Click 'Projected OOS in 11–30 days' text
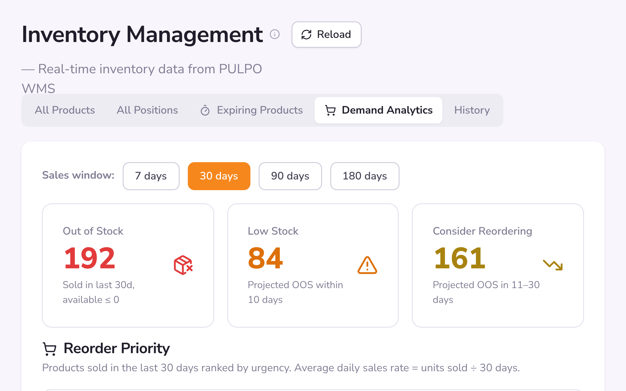This screenshot has width=626, height=391. pos(486,292)
